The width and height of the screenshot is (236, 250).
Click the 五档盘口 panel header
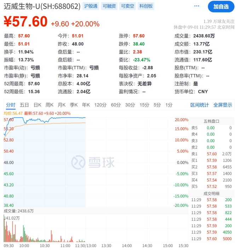click(211, 121)
